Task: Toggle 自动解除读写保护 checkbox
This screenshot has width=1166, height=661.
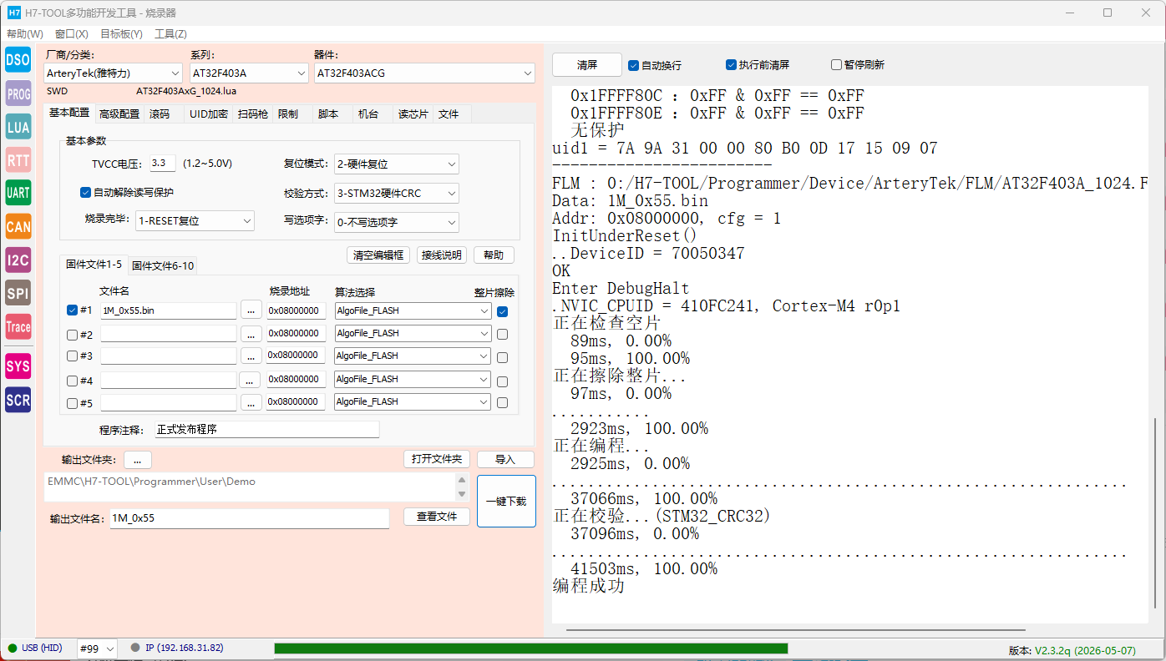Action: coord(85,193)
